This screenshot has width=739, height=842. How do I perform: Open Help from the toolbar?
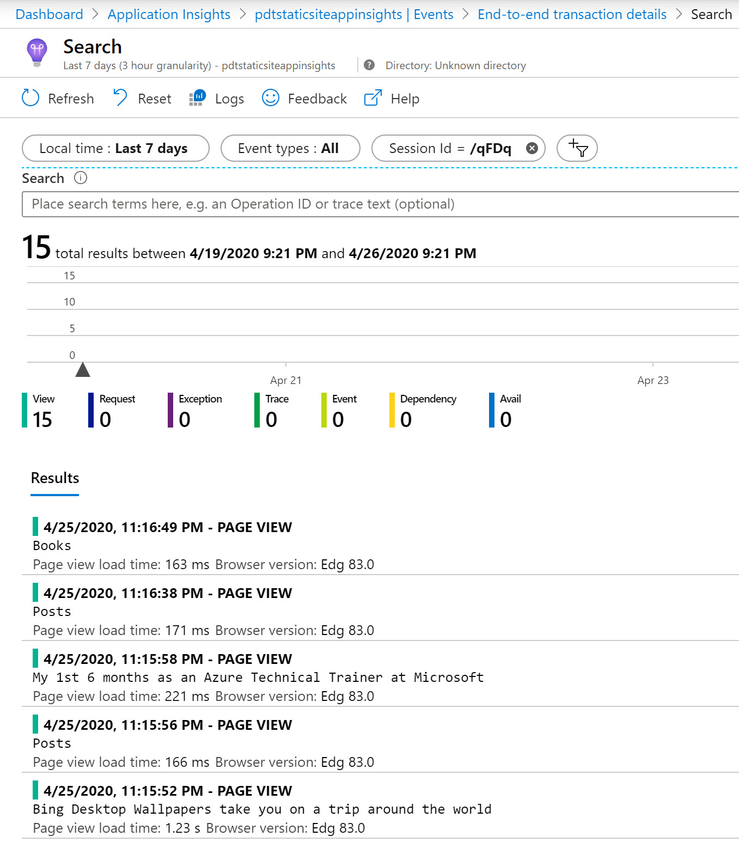(x=372, y=98)
